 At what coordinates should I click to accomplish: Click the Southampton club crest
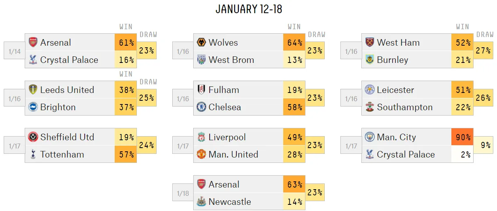coord(370,107)
